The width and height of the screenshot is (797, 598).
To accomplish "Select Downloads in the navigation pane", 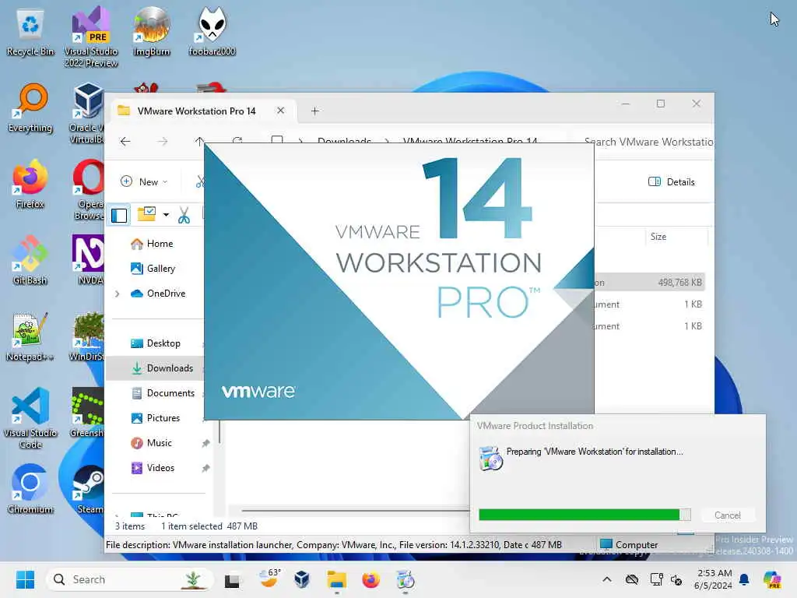I will 155,368.
